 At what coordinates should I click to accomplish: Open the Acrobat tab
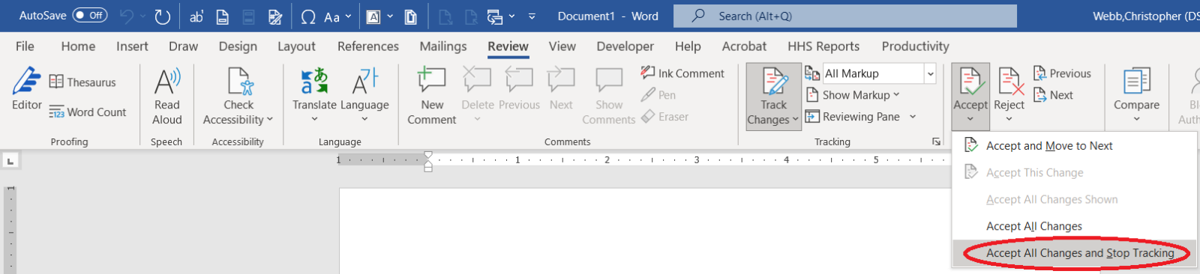click(x=744, y=46)
